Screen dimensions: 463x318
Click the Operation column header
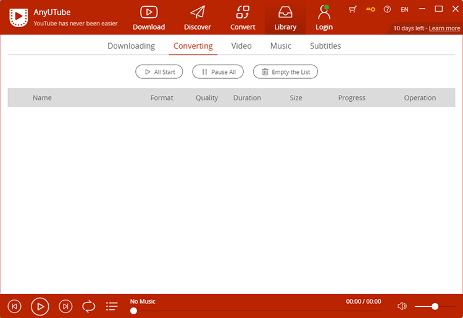pos(420,98)
